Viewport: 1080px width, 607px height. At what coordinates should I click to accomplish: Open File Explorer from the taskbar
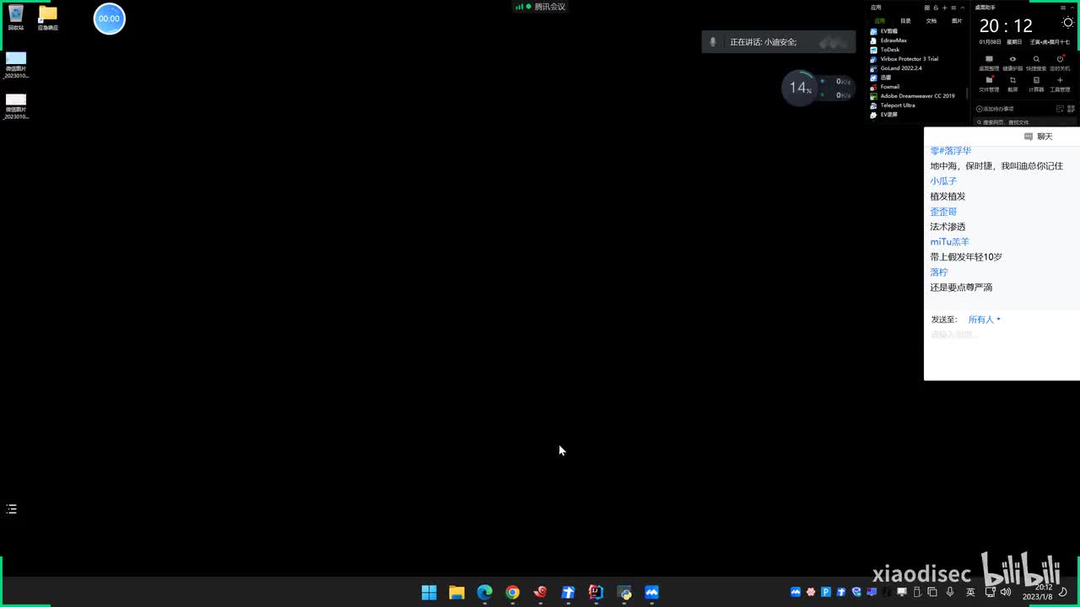(x=456, y=593)
